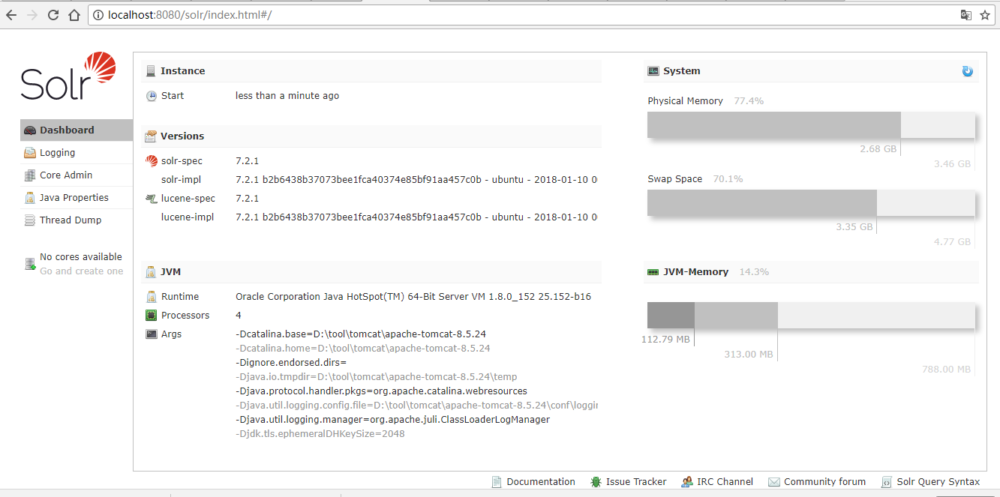Click the 3.46 GB total memory value
Viewport: 1000px width, 497px height.
(952, 164)
